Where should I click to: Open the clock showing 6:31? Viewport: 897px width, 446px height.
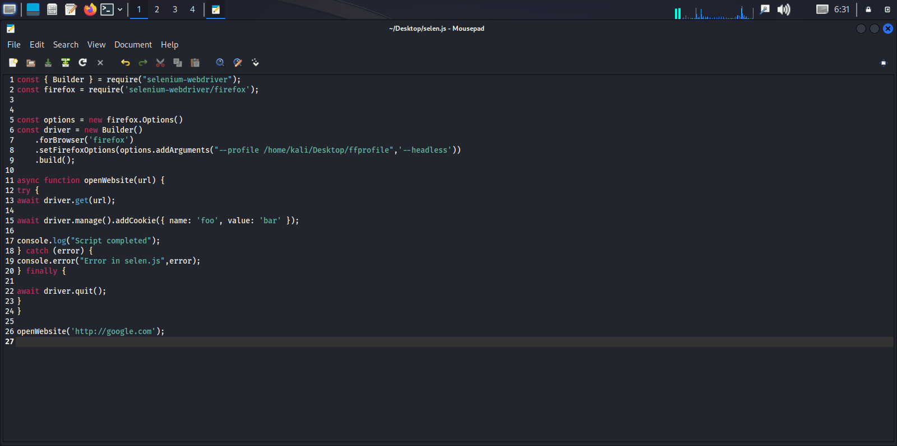[841, 10]
